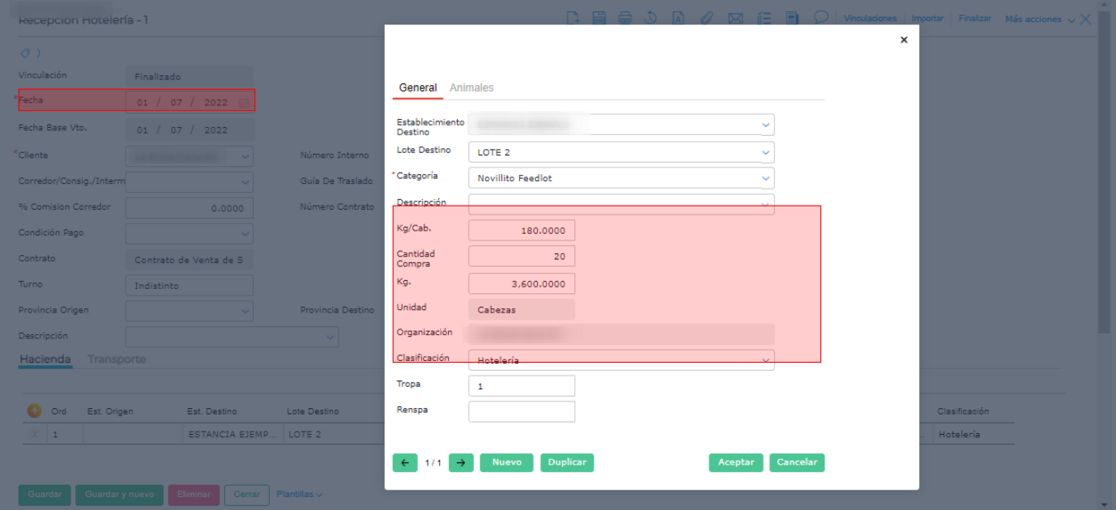Open Clasificación dropdown showing Hotelería
The height and width of the screenshot is (510, 1116).
pyautogui.click(x=765, y=360)
